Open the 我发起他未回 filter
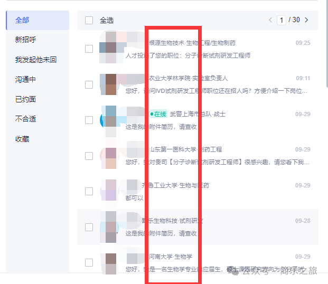328x284 pixels. click(36, 60)
